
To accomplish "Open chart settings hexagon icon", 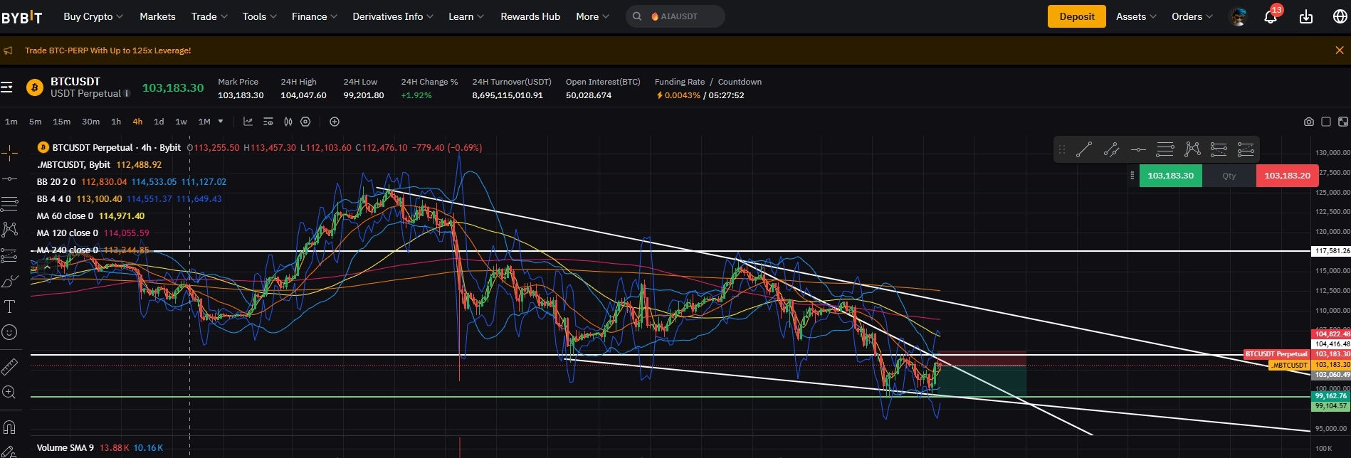I will pos(305,122).
